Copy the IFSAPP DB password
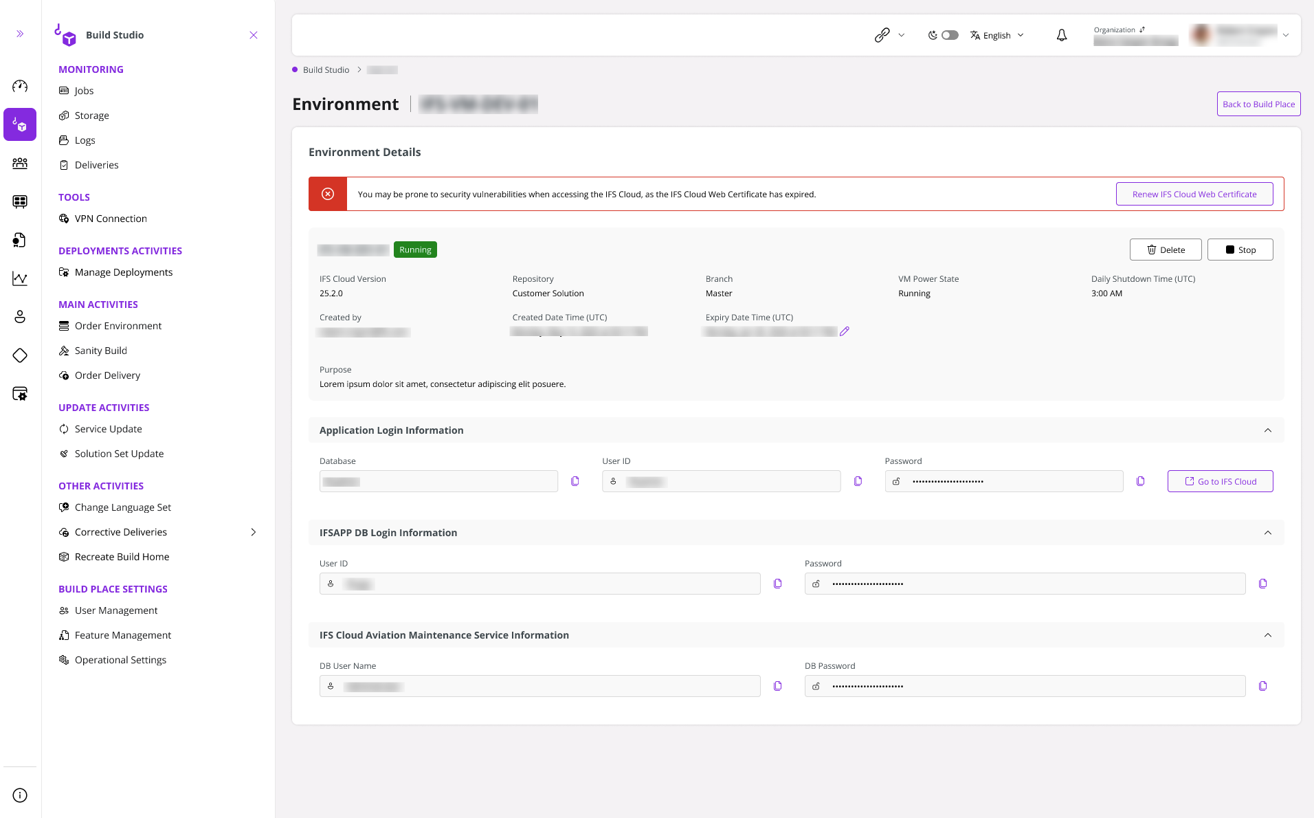The image size is (1314, 818). coord(1263,584)
